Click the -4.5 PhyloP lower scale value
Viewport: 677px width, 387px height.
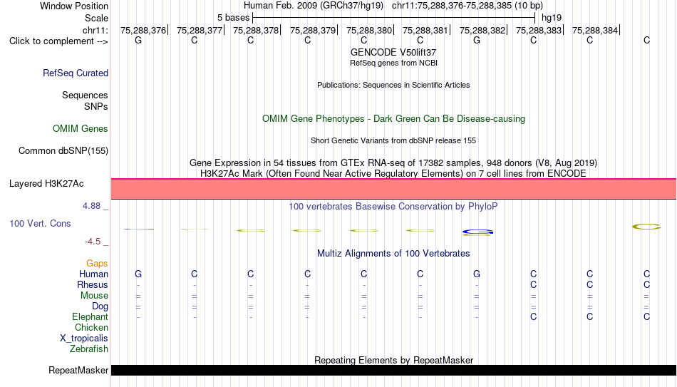pyautogui.click(x=93, y=242)
